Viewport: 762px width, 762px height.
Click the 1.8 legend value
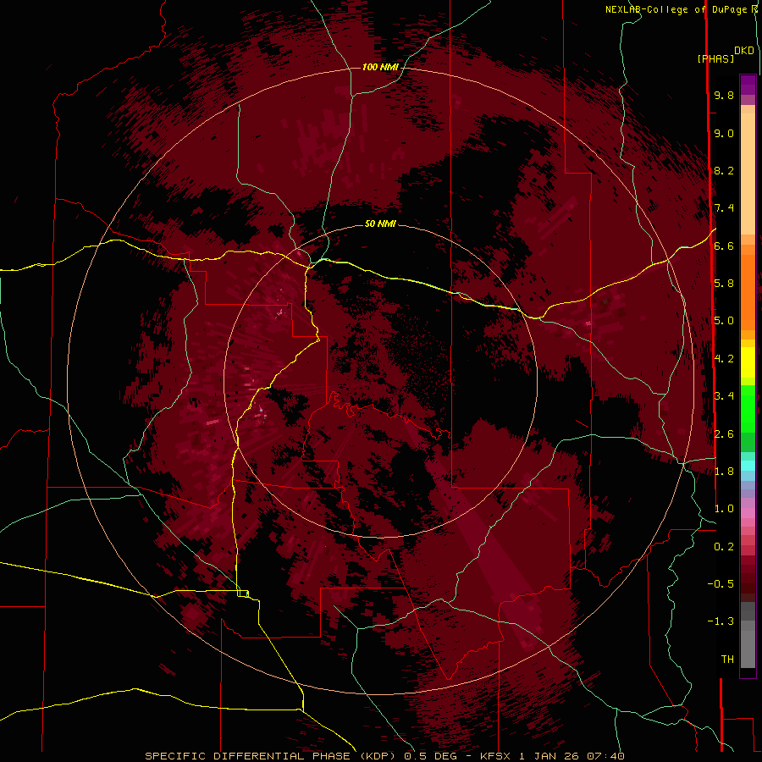[724, 472]
